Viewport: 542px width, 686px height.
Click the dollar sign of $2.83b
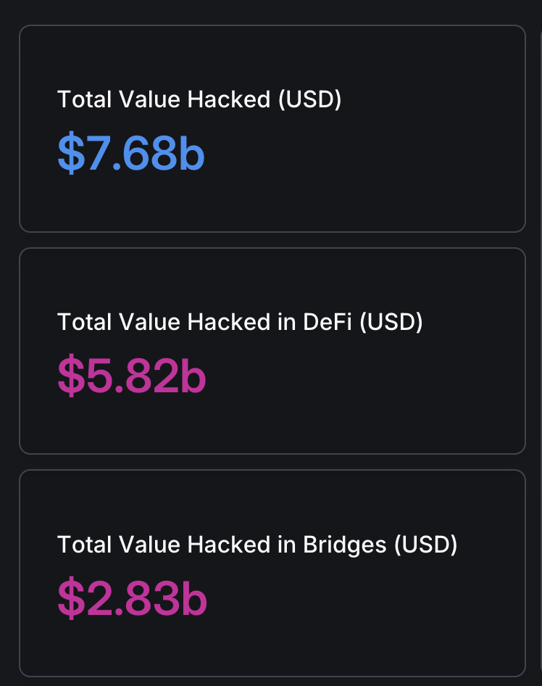click(x=71, y=599)
